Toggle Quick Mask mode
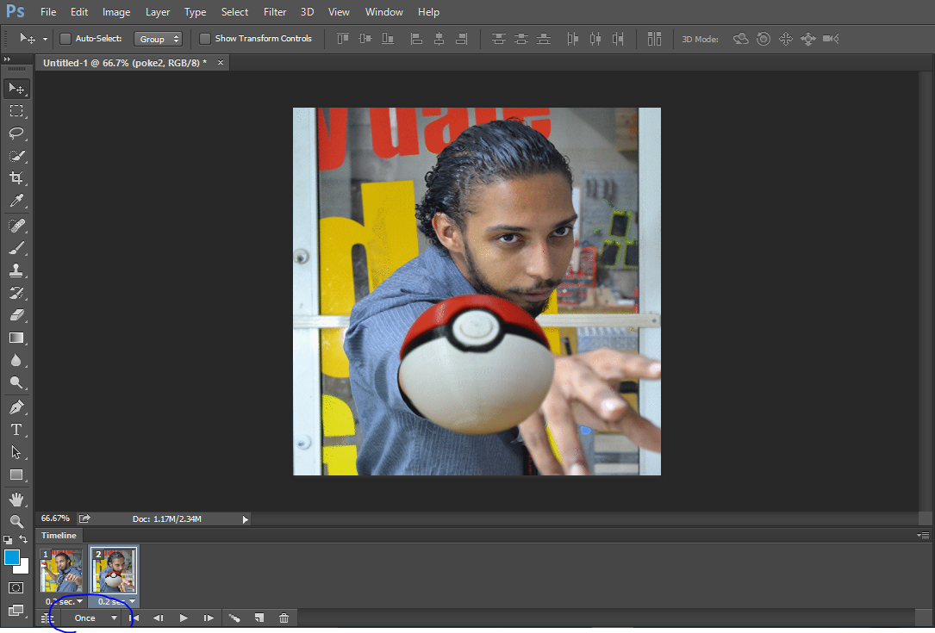Image resolution: width=935 pixels, height=633 pixels. pyautogui.click(x=16, y=587)
